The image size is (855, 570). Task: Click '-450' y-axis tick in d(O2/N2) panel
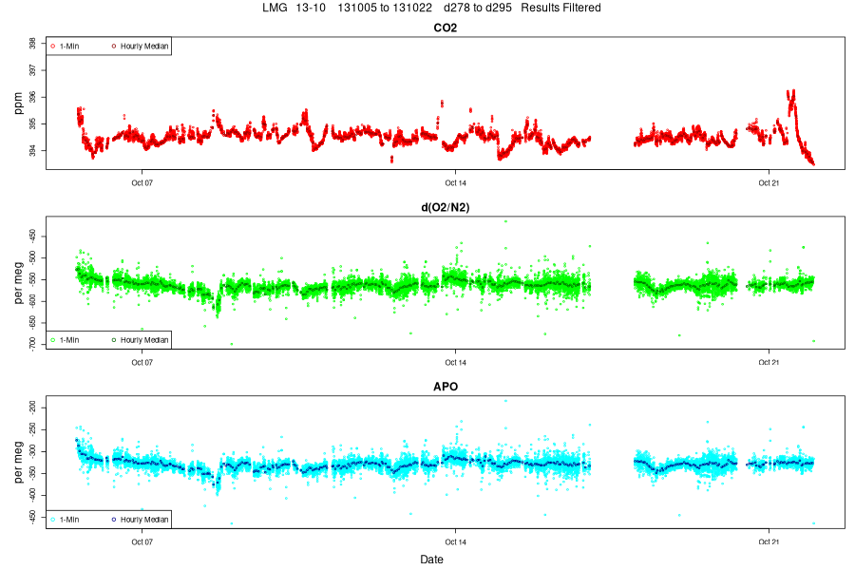(x=32, y=237)
